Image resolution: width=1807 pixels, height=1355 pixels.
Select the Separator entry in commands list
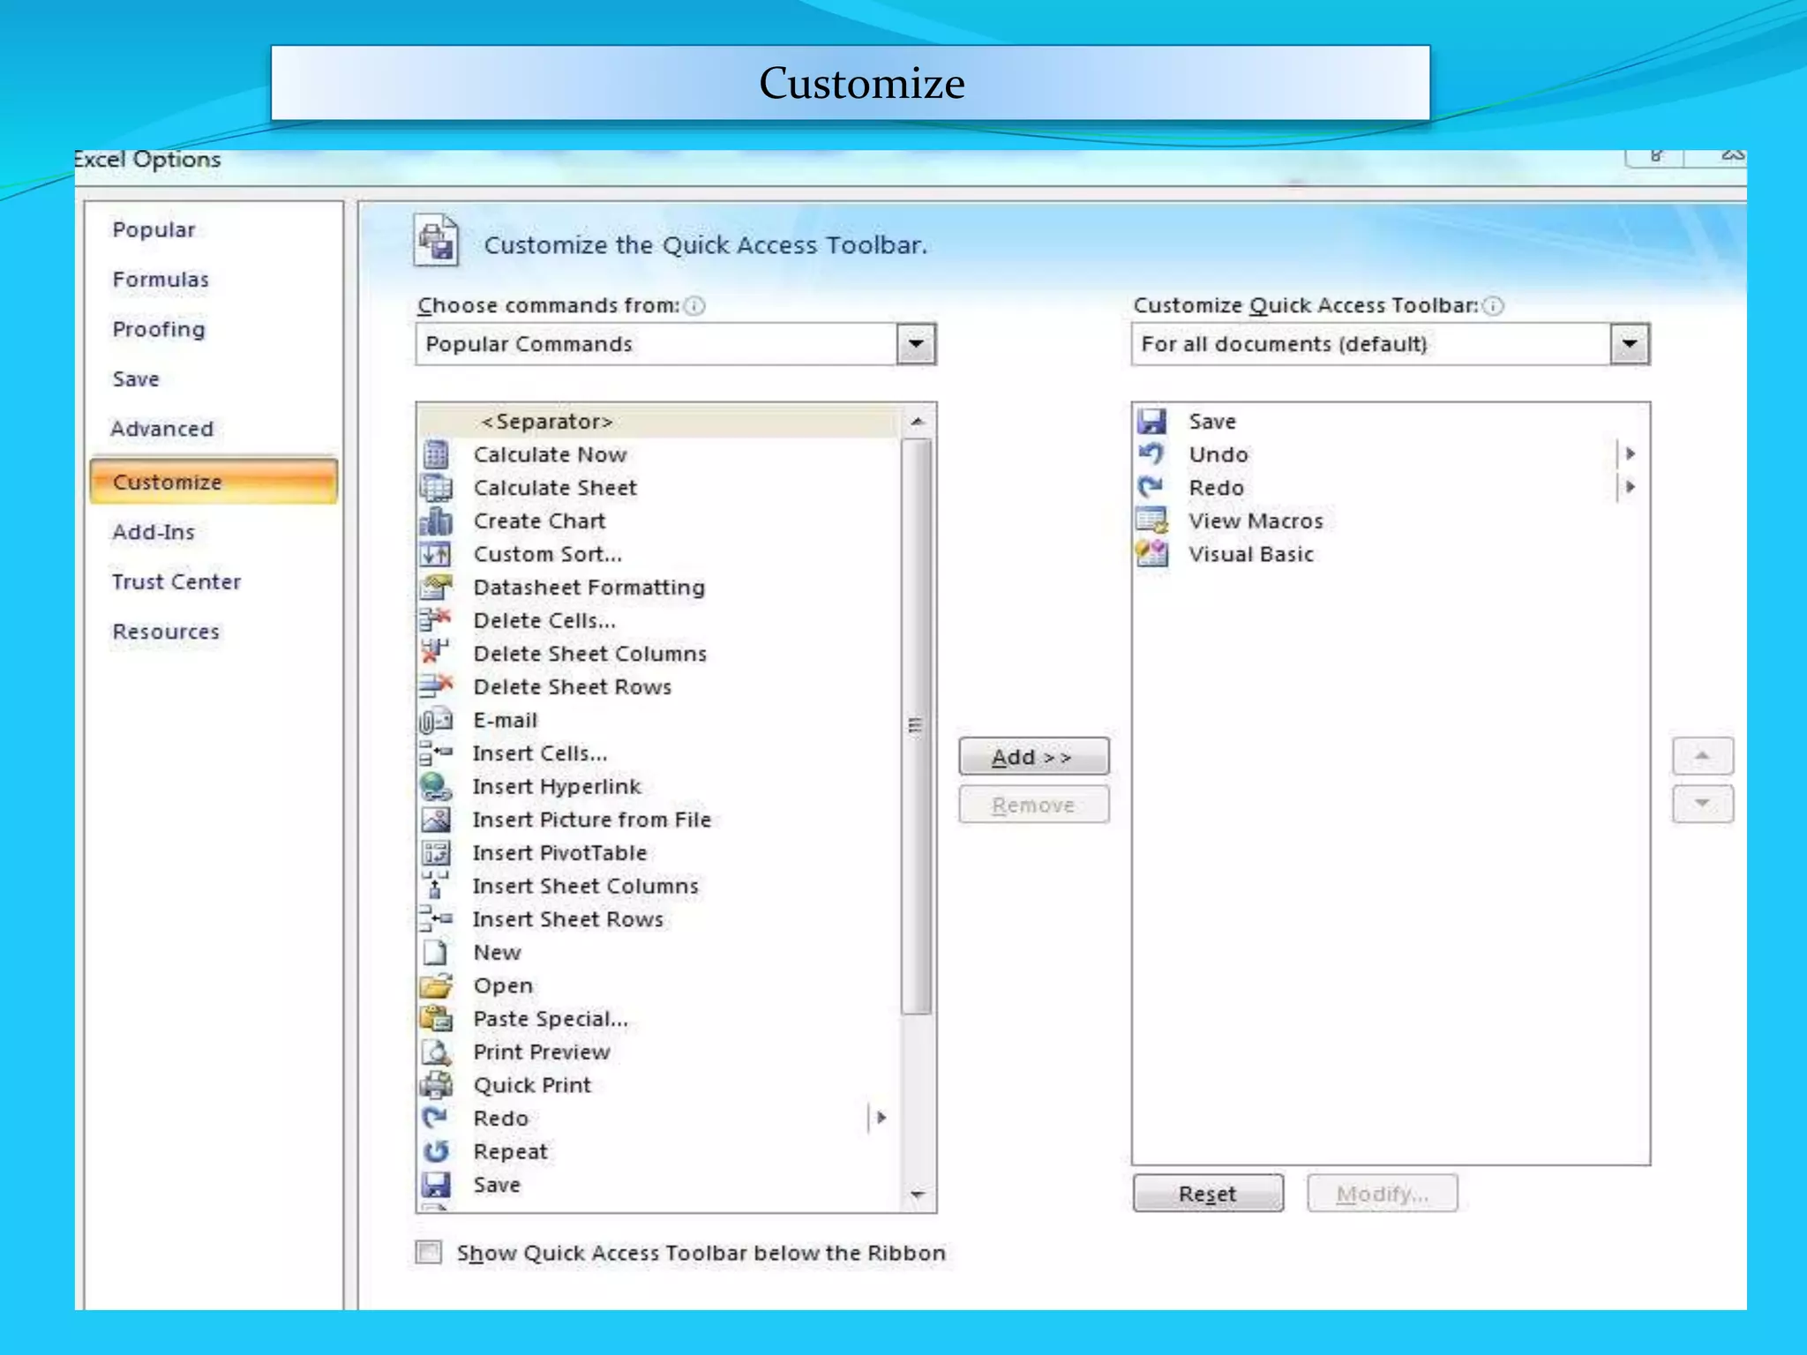547,422
